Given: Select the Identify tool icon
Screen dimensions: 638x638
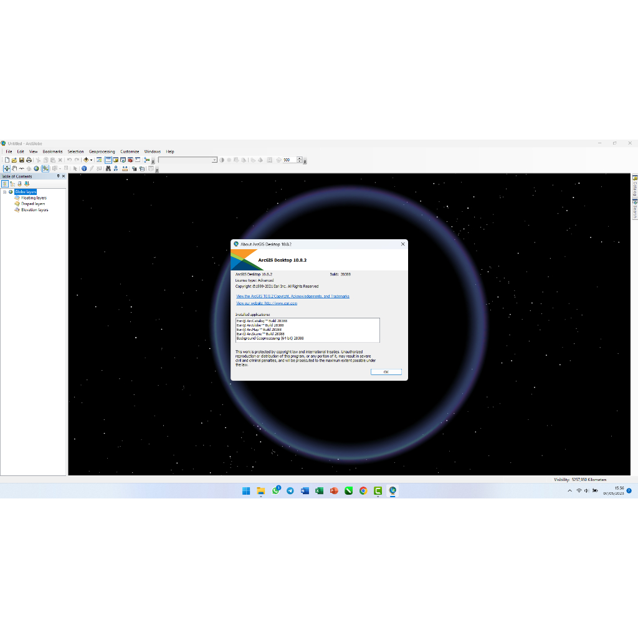Looking at the screenshot, I should click(84, 168).
